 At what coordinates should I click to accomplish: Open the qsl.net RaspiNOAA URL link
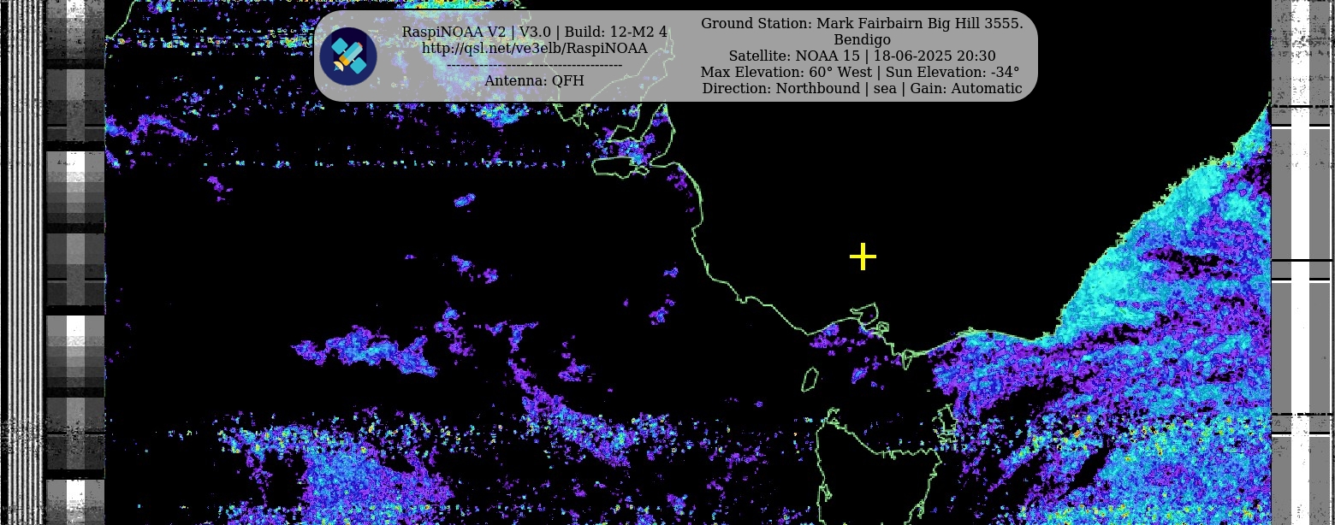(534, 48)
